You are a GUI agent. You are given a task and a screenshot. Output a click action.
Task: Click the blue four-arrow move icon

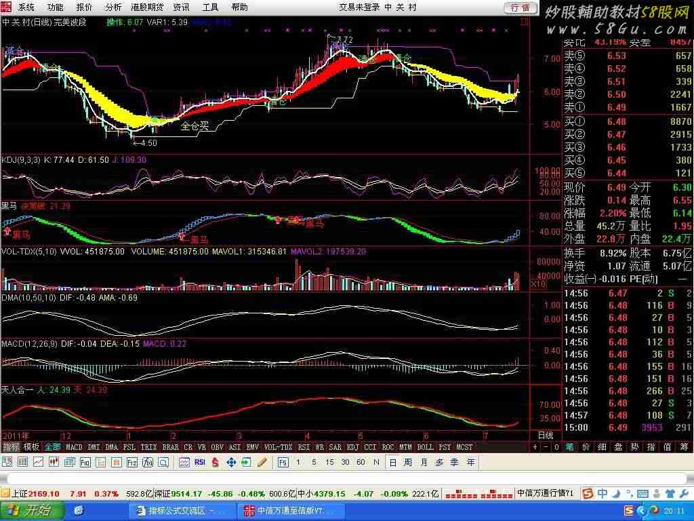click(231, 462)
